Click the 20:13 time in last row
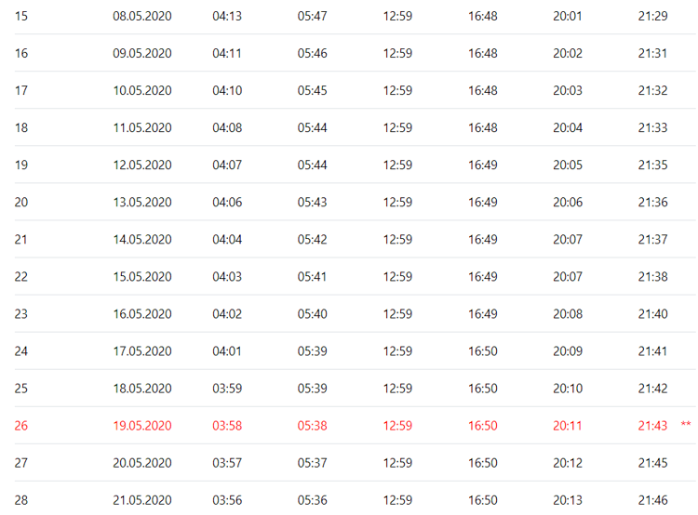 pyautogui.click(x=568, y=500)
